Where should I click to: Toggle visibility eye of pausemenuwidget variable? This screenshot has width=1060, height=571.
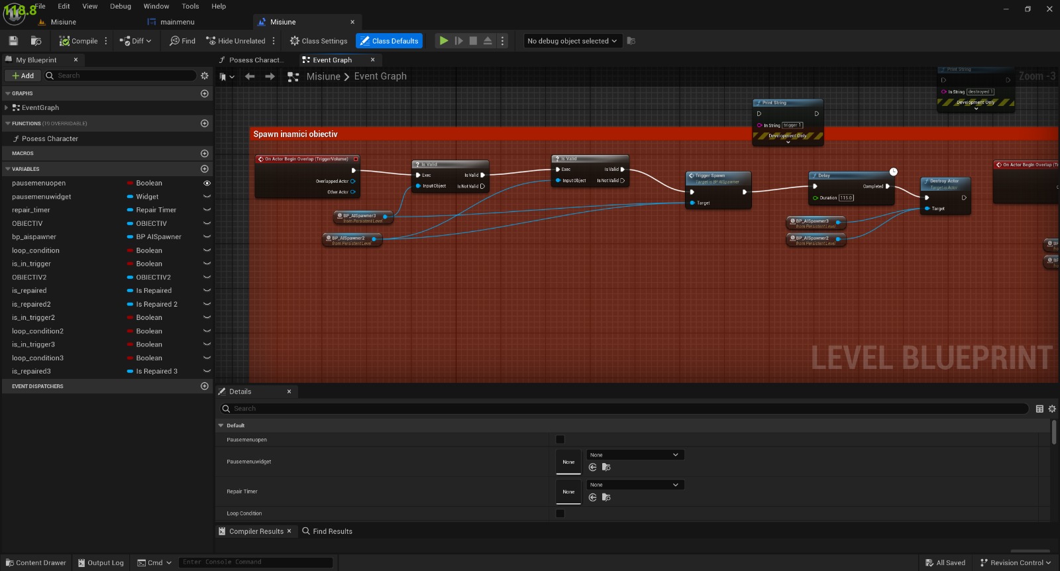tap(207, 197)
